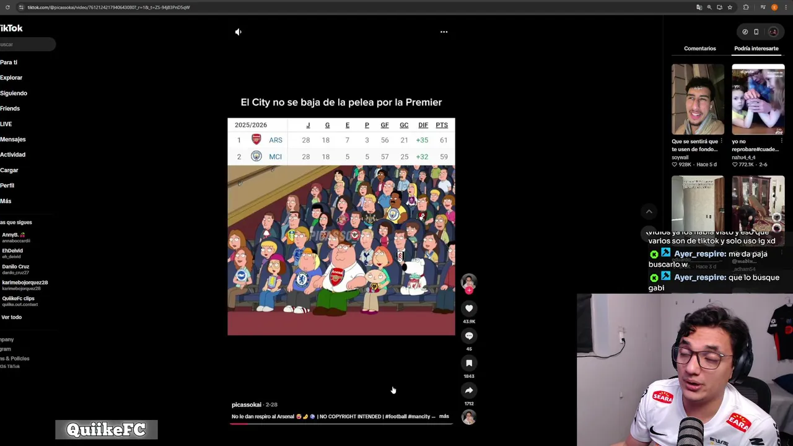The image size is (793, 446).
Task: Open Siguiendo in sidebar
Action: [x=14, y=93]
